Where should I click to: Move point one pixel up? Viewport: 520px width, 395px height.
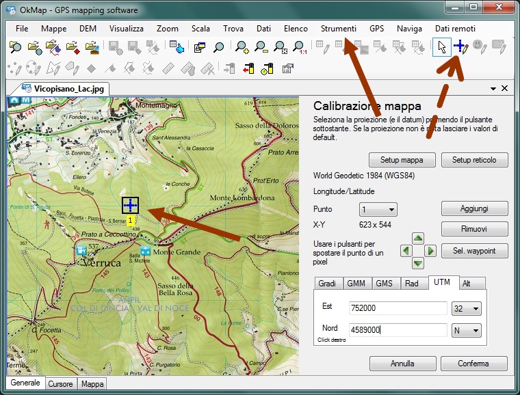(418, 238)
